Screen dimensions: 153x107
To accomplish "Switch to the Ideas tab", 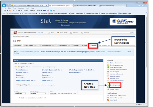I will [93, 46].
